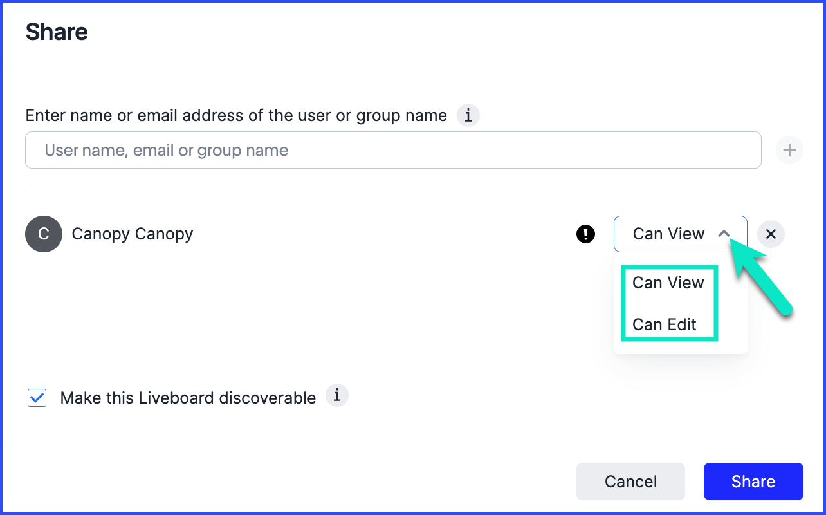
Task: Click the Share dialog title
Action: pyautogui.click(x=57, y=32)
